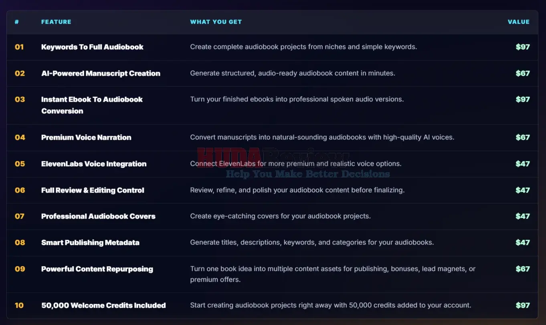Select row number 07
This screenshot has height=325, width=546.
tap(20, 216)
